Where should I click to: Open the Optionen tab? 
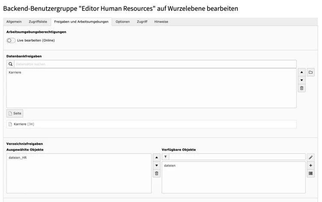(122, 22)
